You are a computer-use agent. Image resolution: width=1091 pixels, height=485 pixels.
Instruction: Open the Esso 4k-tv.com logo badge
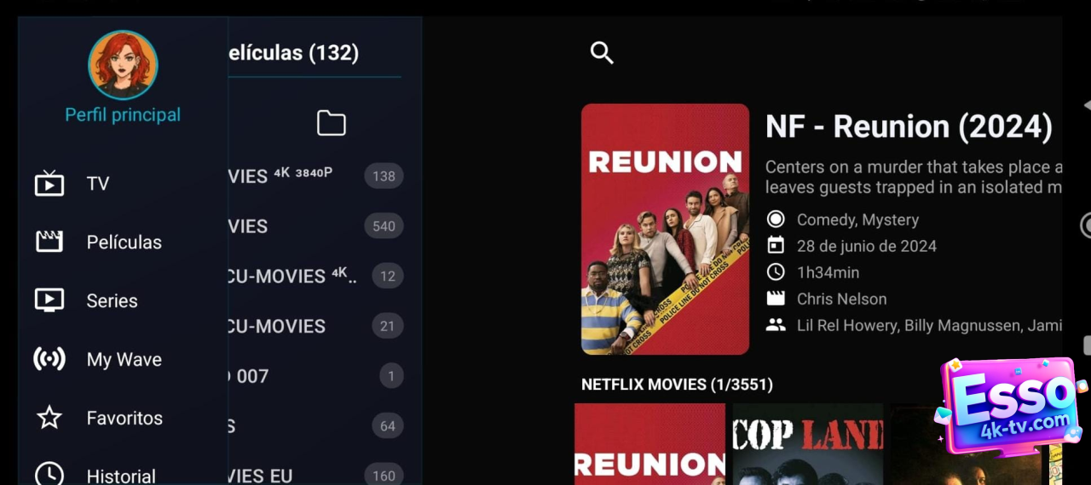1010,407
